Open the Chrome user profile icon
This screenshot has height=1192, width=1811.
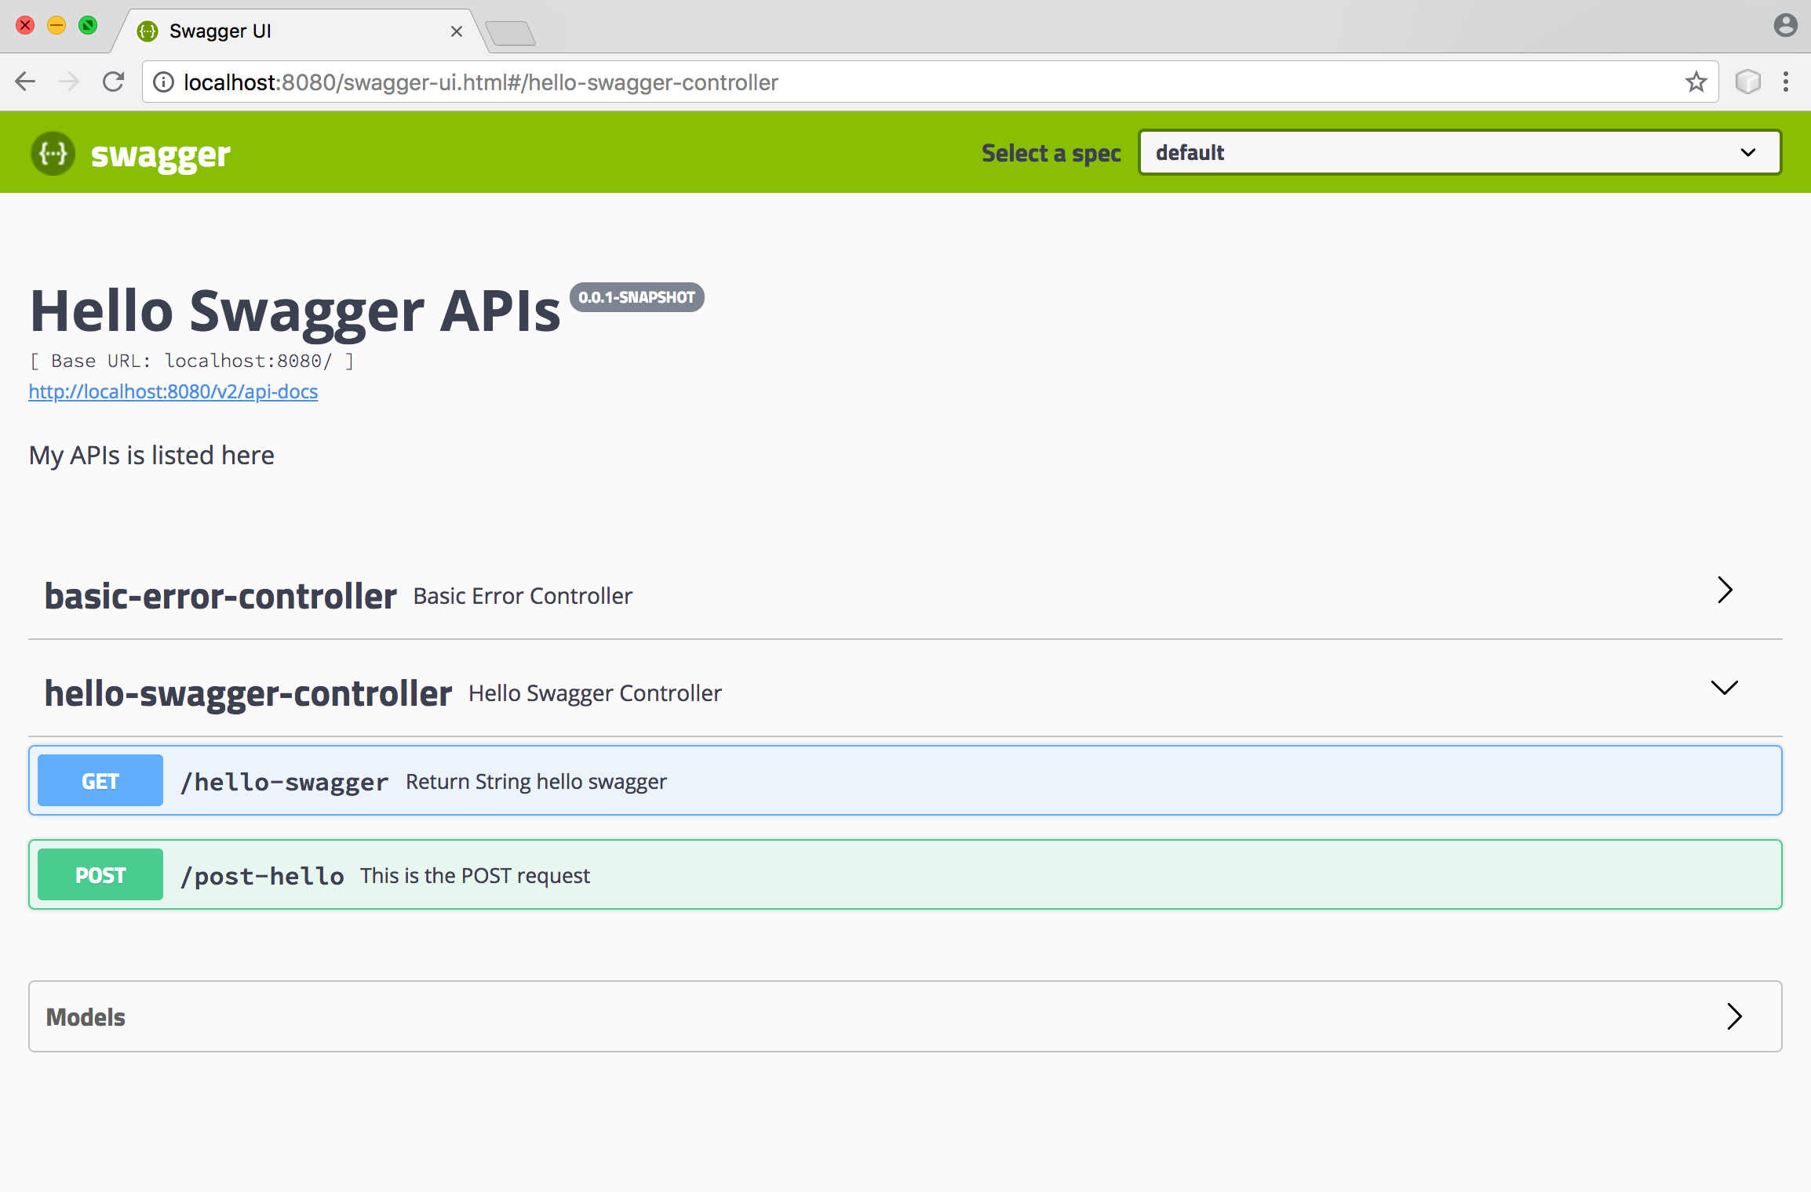[1785, 26]
